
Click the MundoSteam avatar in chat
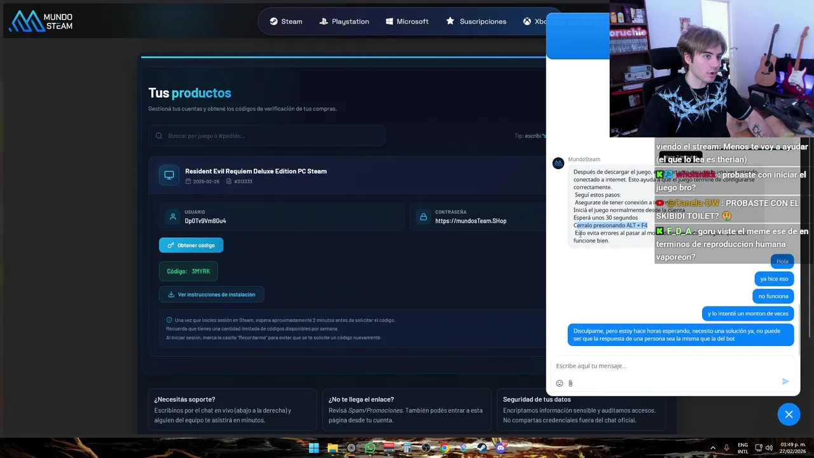(558, 163)
